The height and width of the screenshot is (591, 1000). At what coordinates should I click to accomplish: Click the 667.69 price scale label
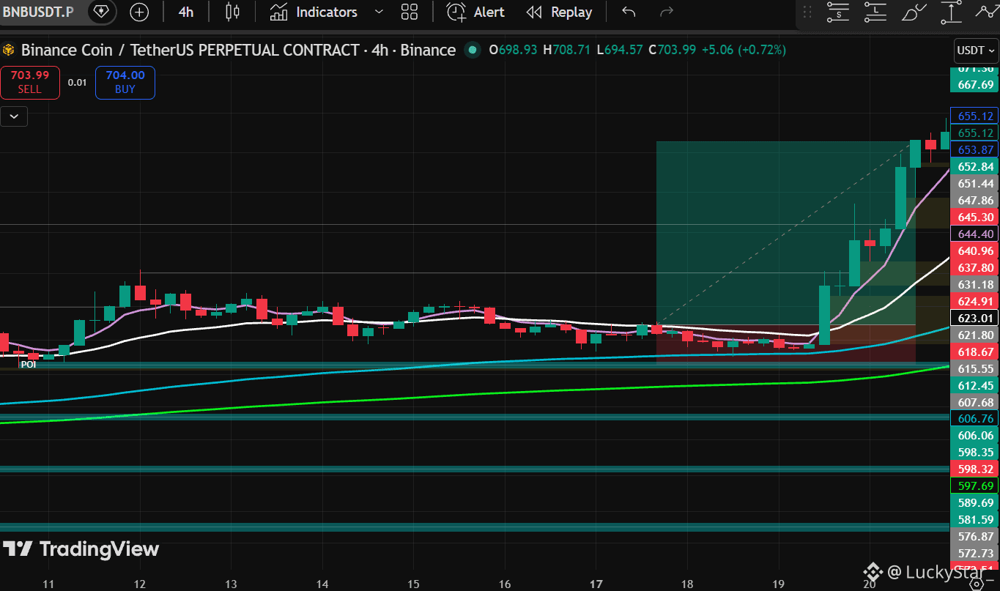pyautogui.click(x=975, y=84)
